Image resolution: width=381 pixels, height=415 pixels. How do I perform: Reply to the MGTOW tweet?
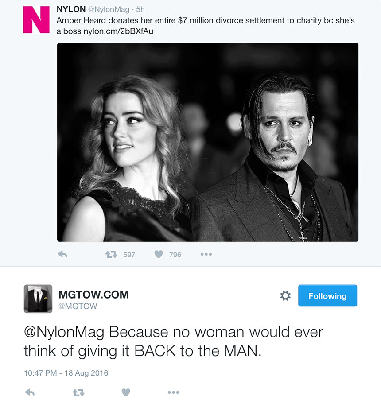click(30, 392)
